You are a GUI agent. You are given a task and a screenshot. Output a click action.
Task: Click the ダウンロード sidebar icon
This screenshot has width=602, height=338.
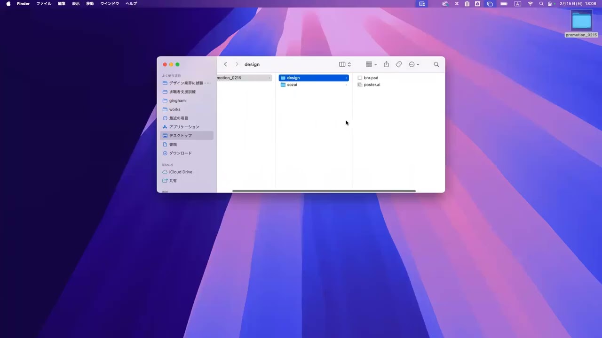(165, 153)
